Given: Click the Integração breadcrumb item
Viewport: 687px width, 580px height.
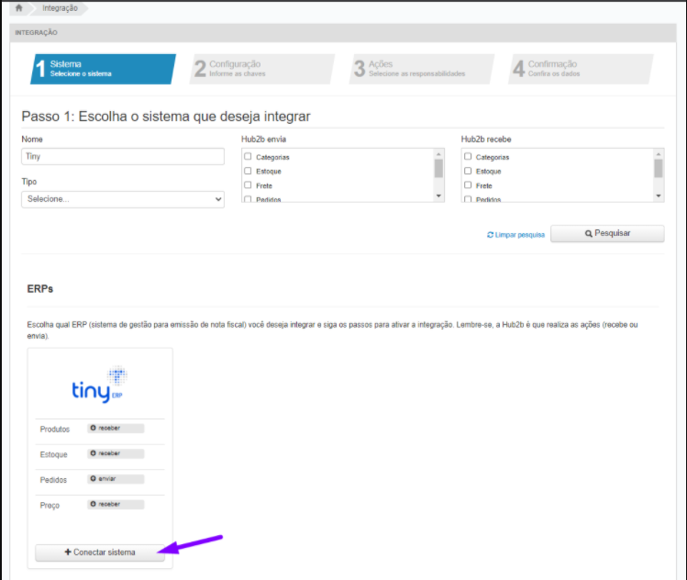Looking at the screenshot, I should coord(60,8).
